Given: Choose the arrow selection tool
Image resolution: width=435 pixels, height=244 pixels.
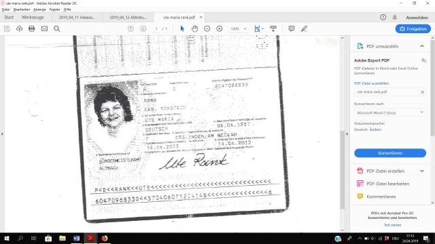Looking at the screenshot, I should pyautogui.click(x=182, y=28).
